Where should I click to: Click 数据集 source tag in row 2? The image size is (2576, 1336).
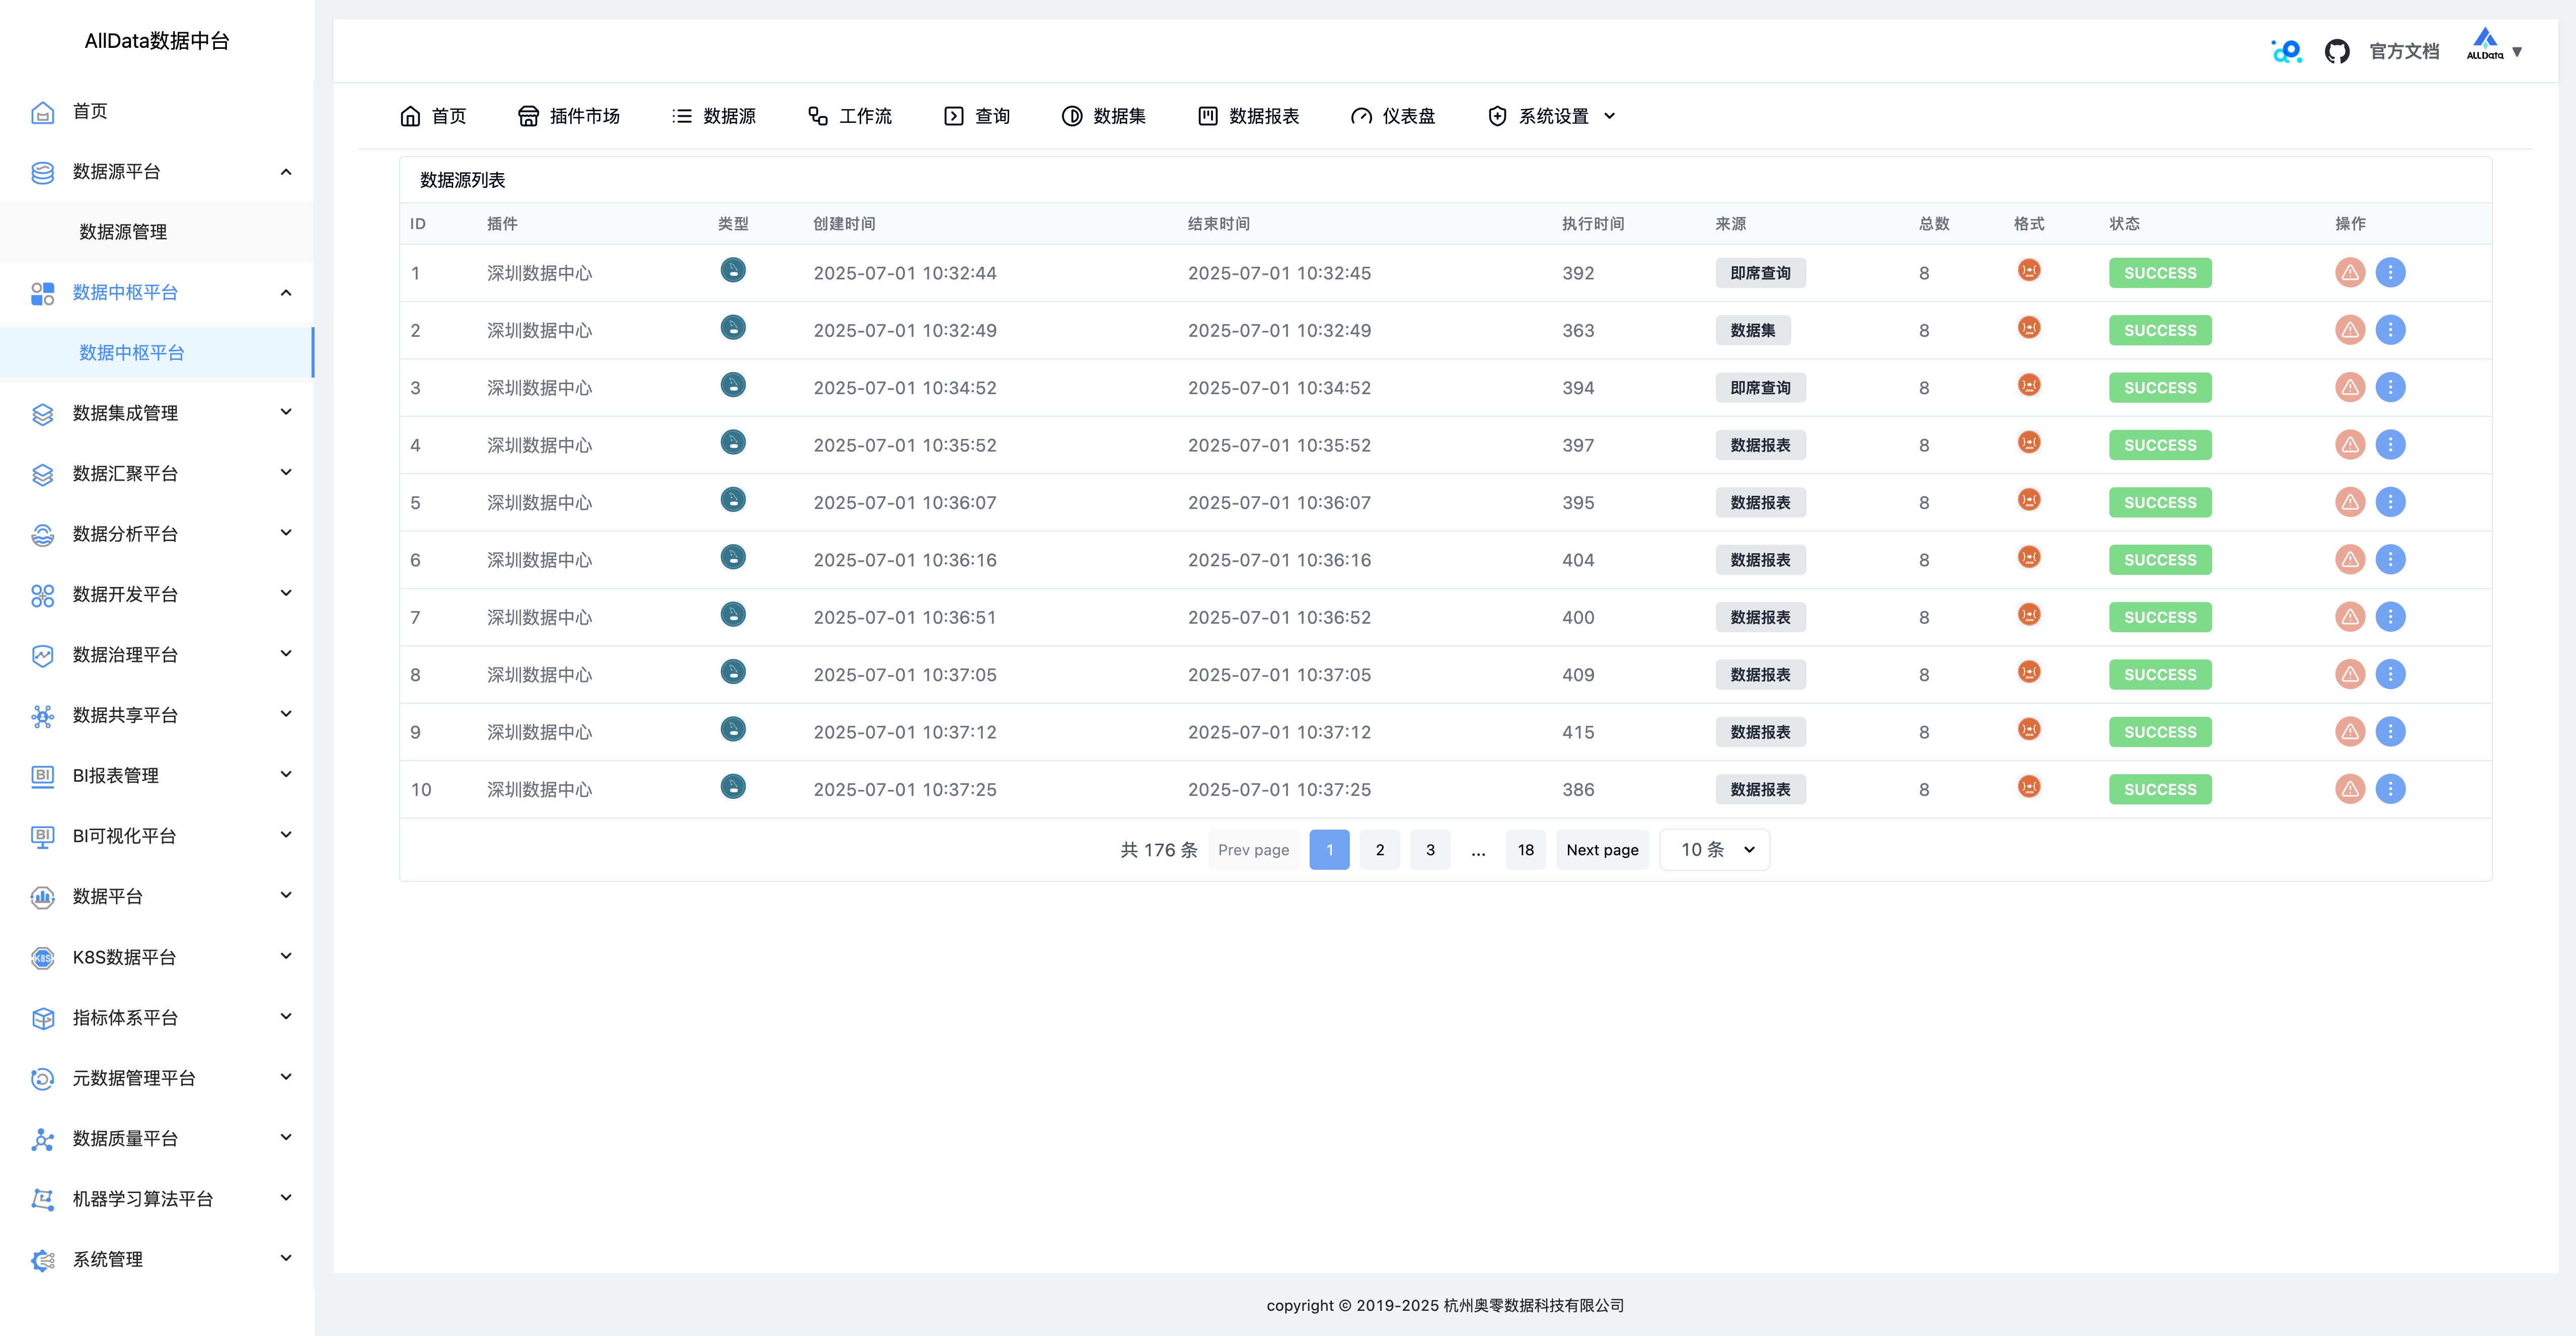tap(1752, 330)
